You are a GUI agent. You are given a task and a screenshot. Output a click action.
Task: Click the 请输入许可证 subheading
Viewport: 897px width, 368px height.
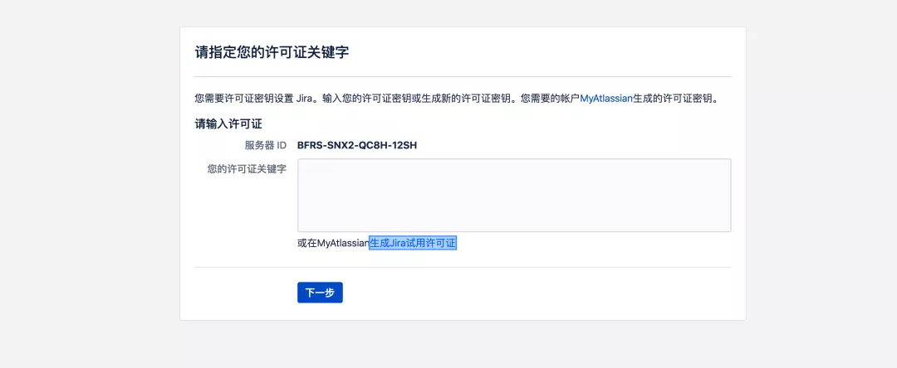click(x=228, y=123)
